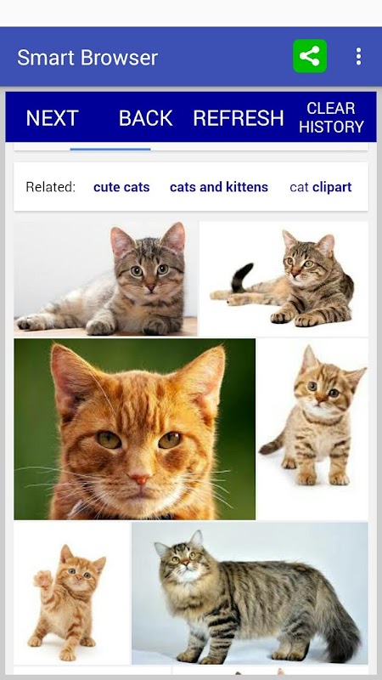The image size is (382, 680).
Task: Click the "Related:" label in the suggestions bar
Action: tap(51, 187)
